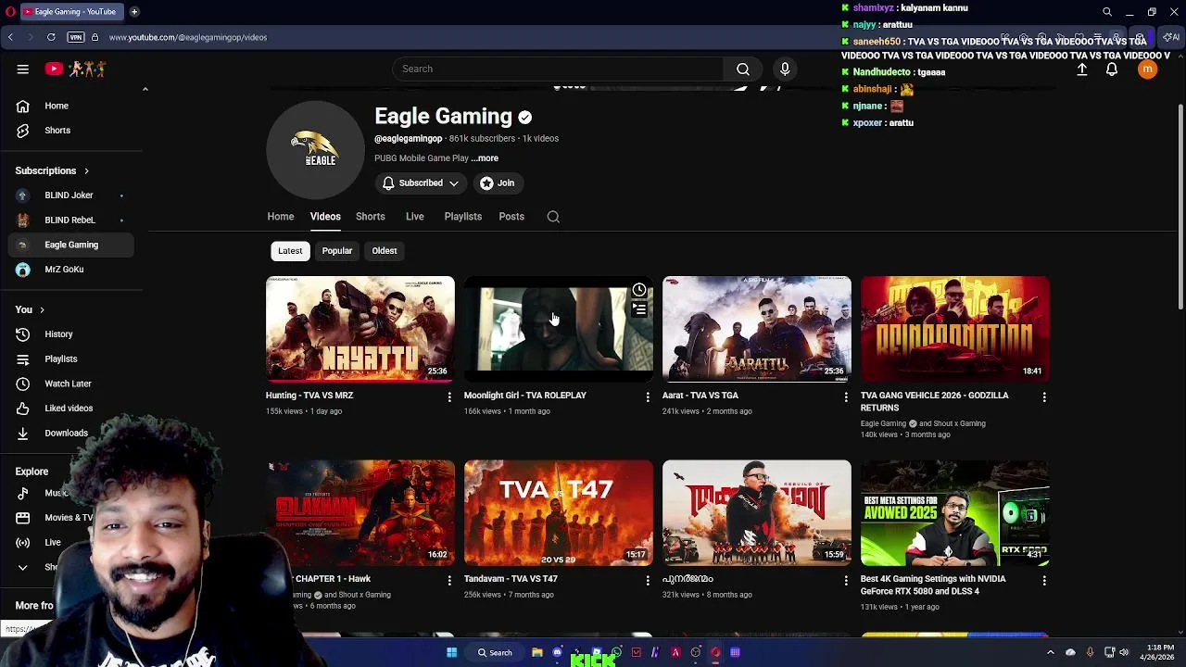Expand channel description with ...more
The width and height of the screenshot is (1186, 667).
pyautogui.click(x=485, y=158)
